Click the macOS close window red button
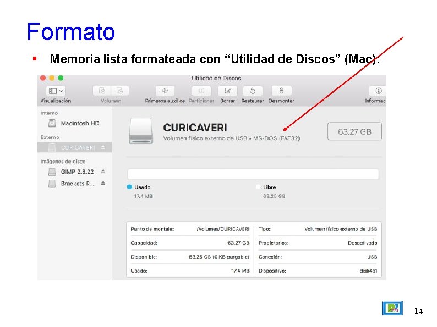 tap(43, 78)
